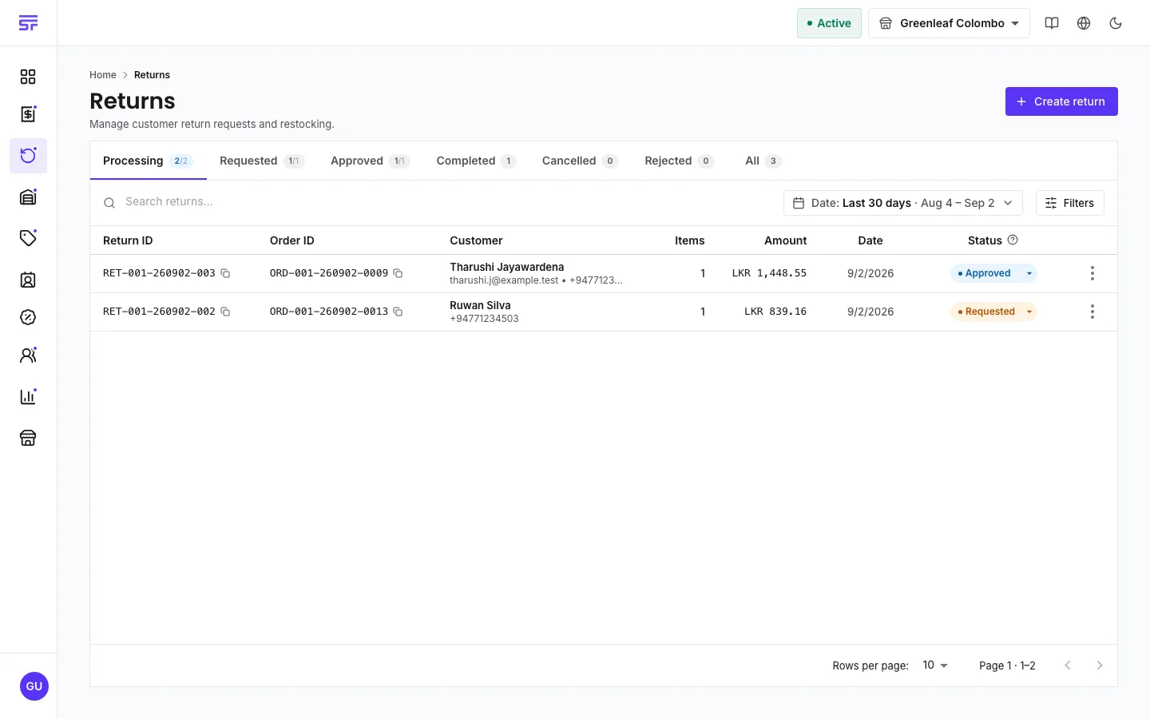1150x719 pixels.
Task: Copy return ID RET-001-260902-003
Action: pyautogui.click(x=225, y=273)
